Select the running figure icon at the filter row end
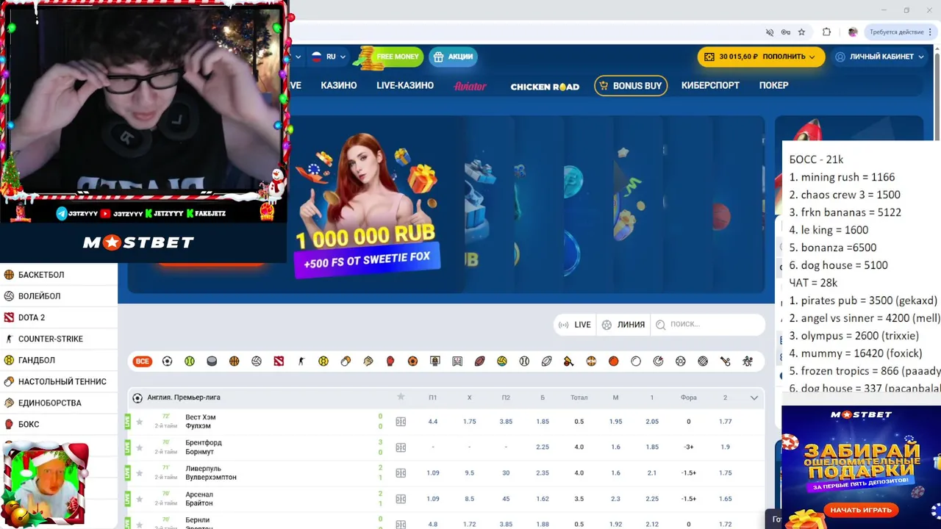The image size is (941, 529). click(748, 361)
